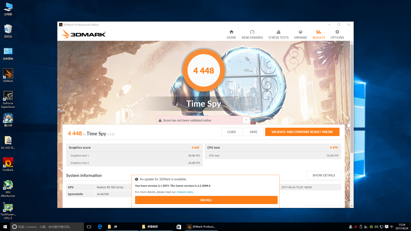Open the Windows Start menu

[5, 227]
